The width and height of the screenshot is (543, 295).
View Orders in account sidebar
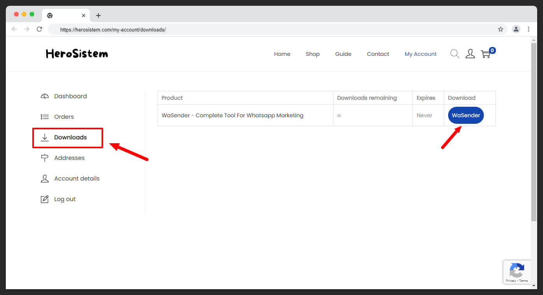64,117
